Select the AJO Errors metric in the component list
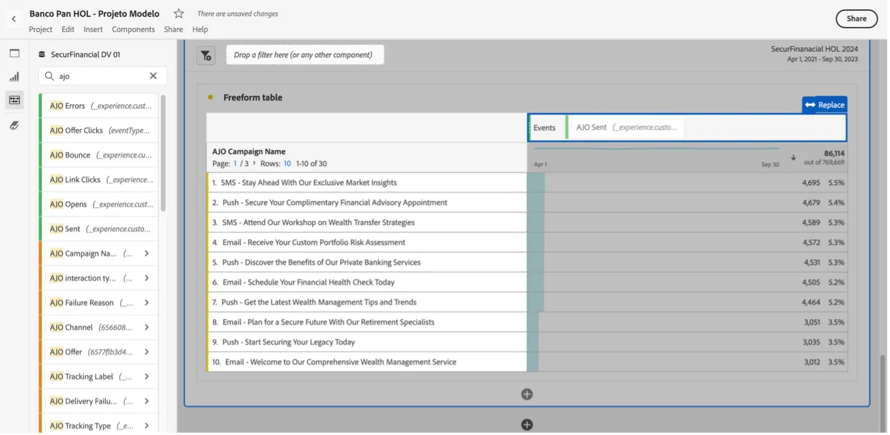The height and width of the screenshot is (435, 890). [98, 106]
